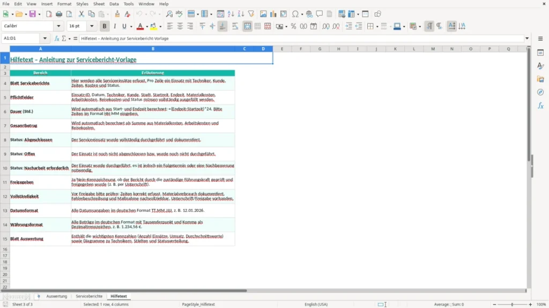Open the sidebar Navigator

[x=540, y=92]
